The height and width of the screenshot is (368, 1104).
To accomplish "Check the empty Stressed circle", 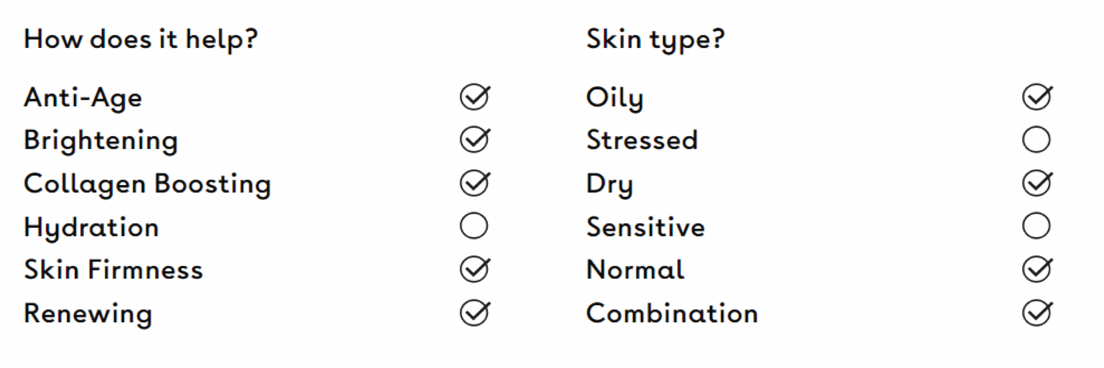I will click(1036, 139).
